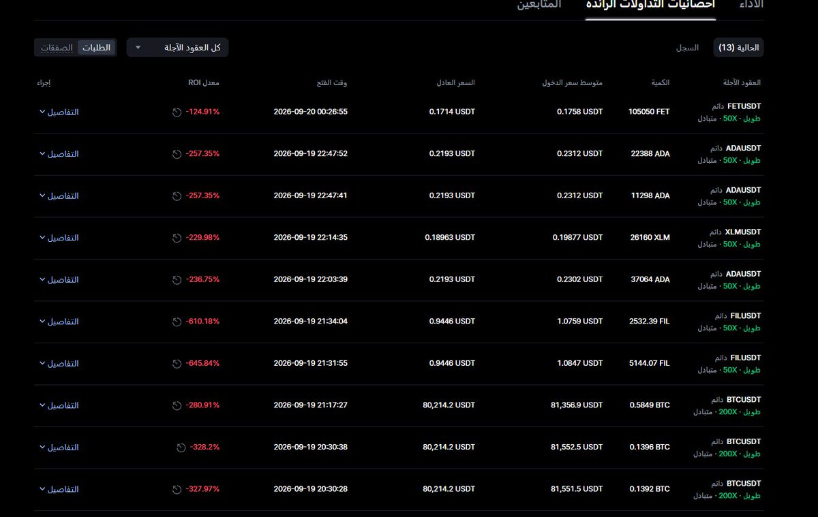Viewport: 818px width, 517px height.
Task: Click the circular icon beside -645.84% ROI
Action: (x=177, y=364)
